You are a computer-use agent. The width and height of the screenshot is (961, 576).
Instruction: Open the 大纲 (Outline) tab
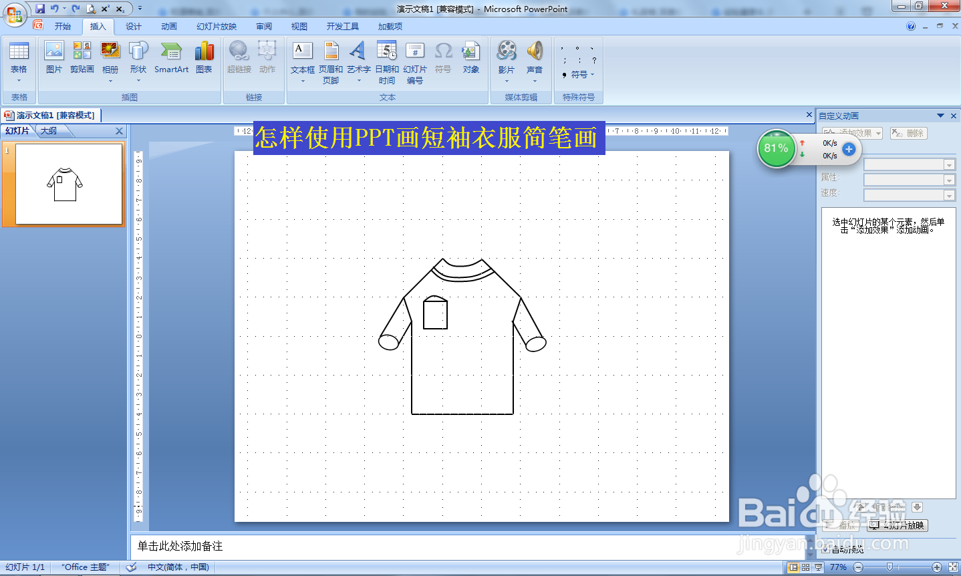(49, 130)
